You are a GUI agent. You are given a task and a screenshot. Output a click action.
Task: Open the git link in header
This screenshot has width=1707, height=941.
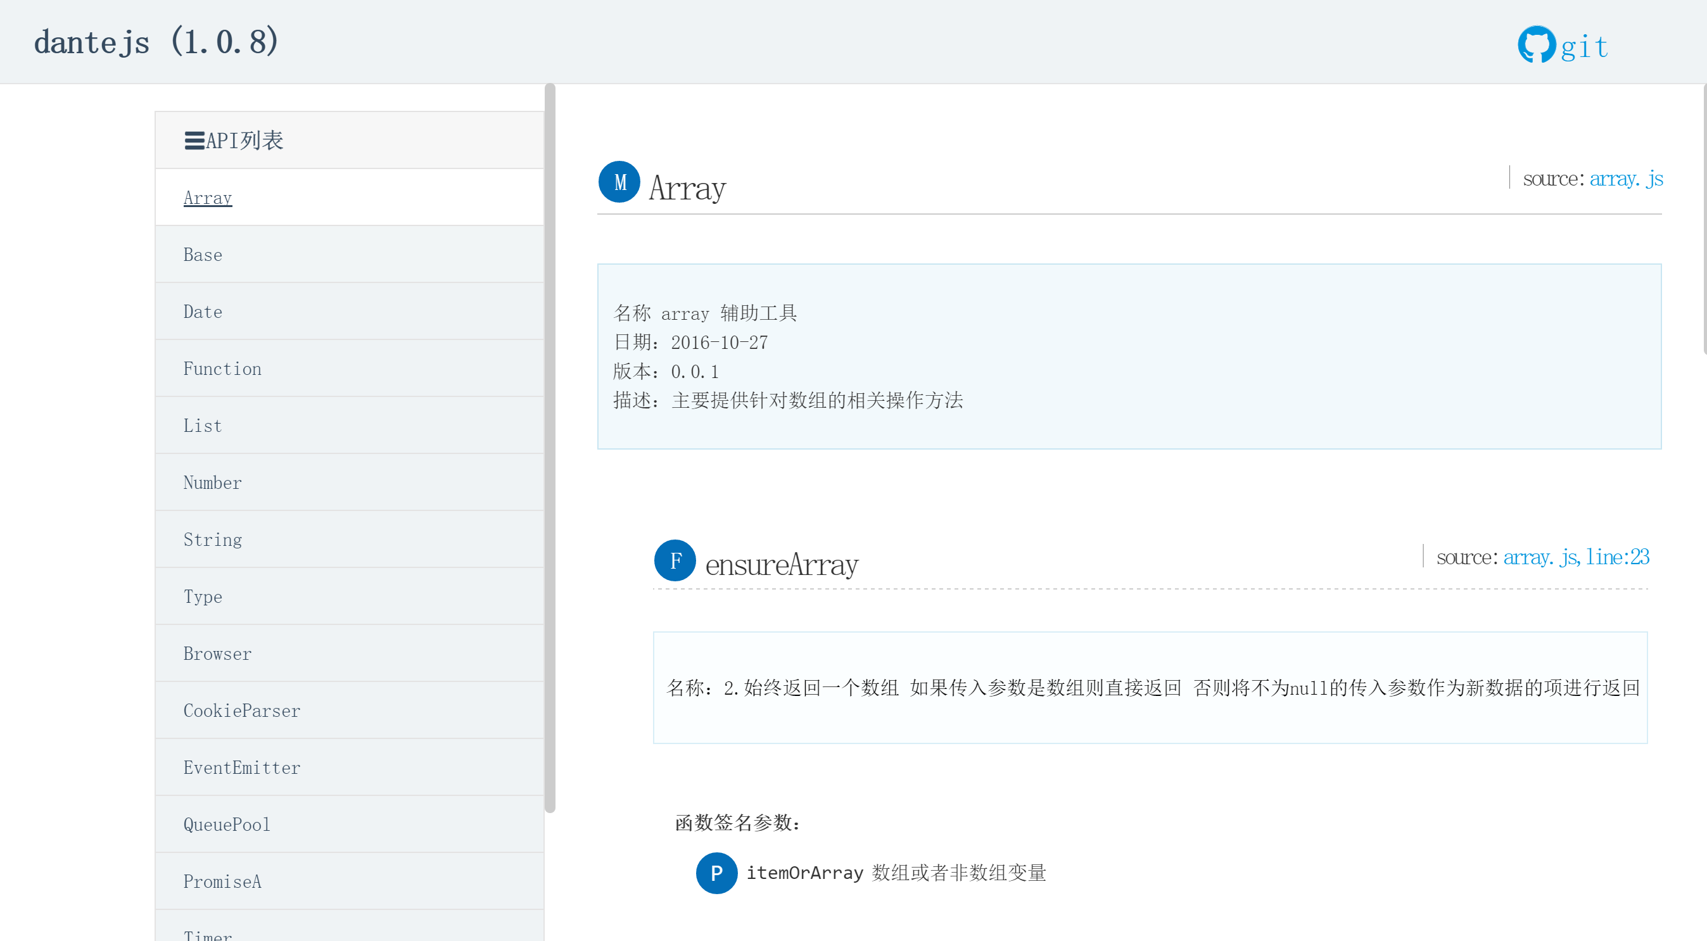pyautogui.click(x=1583, y=47)
